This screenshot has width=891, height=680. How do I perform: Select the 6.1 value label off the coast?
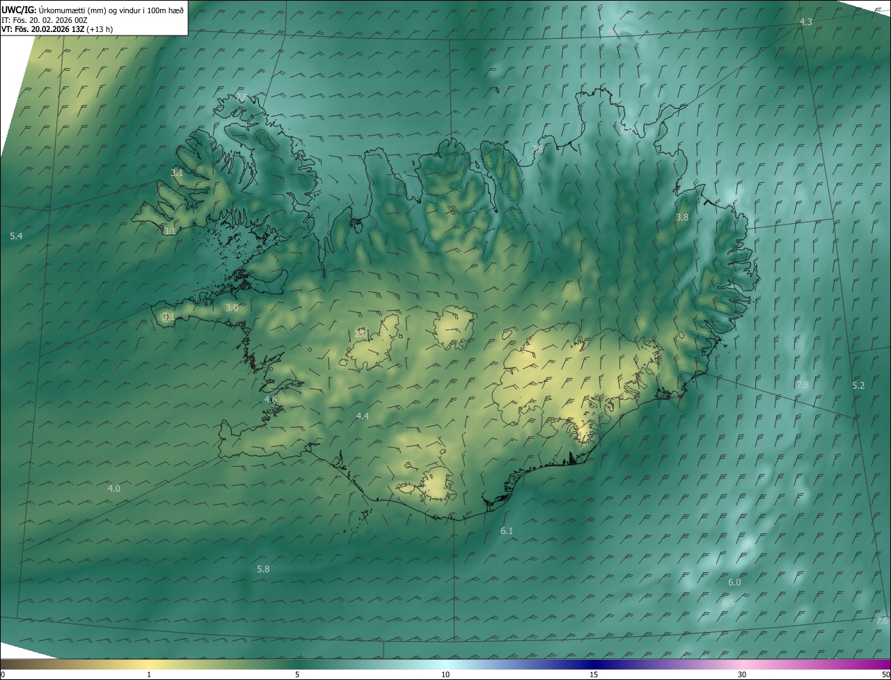pyautogui.click(x=507, y=531)
